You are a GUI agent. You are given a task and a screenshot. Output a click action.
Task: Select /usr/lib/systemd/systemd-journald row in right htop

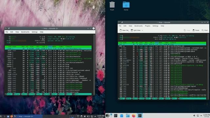pos(162,49)
